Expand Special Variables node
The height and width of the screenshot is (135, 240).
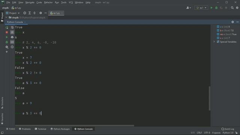click(x=214, y=42)
